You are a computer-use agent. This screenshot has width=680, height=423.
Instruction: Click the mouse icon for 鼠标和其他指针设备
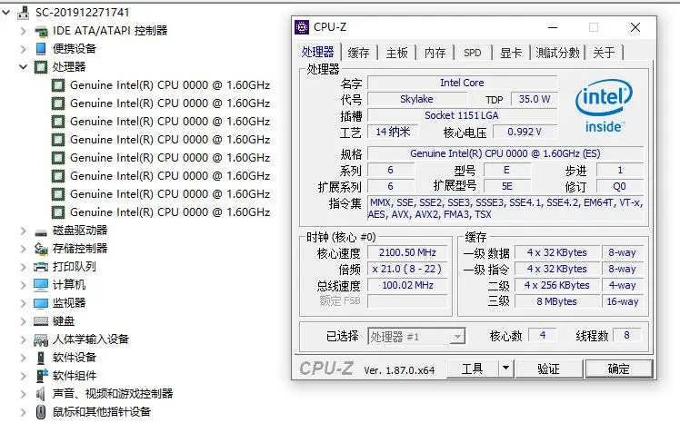pyautogui.click(x=41, y=412)
